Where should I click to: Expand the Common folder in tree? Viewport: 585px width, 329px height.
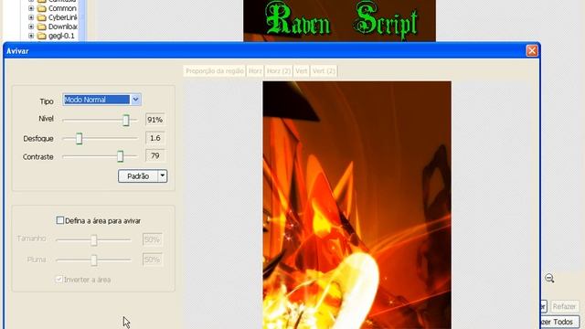pos(31,8)
